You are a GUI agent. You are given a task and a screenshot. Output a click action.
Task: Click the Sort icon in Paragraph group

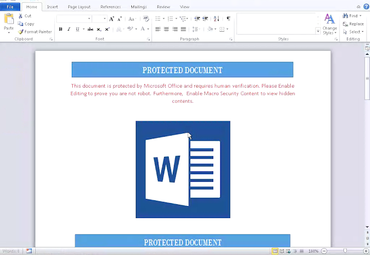point(216,18)
